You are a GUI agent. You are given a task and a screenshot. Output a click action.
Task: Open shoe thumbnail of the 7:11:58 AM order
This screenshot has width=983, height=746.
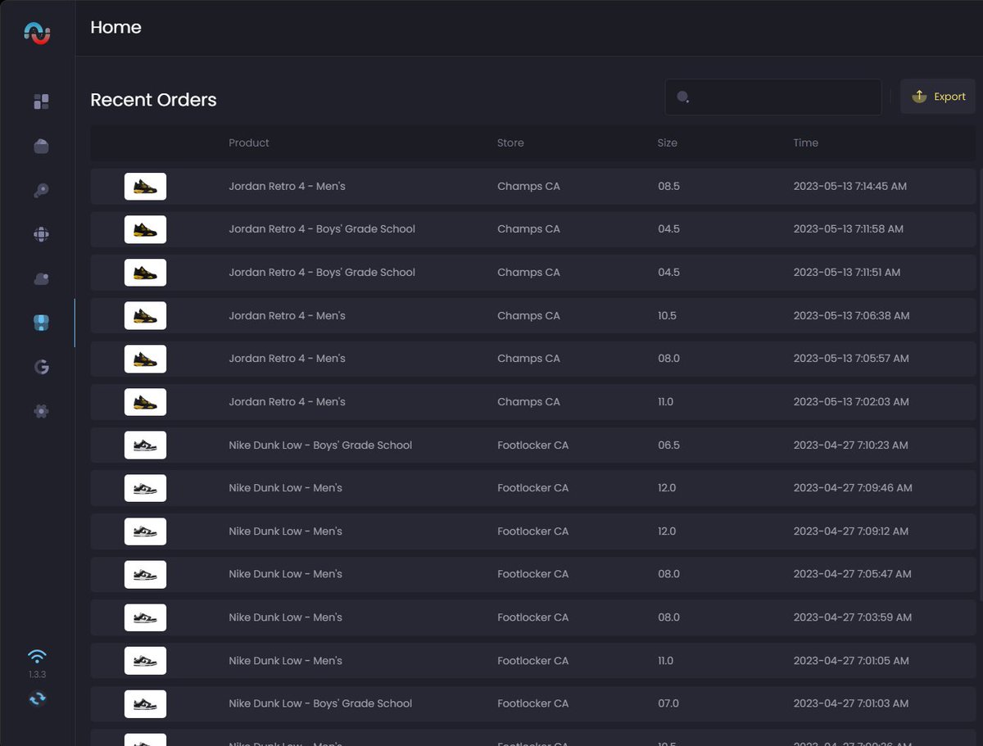click(145, 229)
